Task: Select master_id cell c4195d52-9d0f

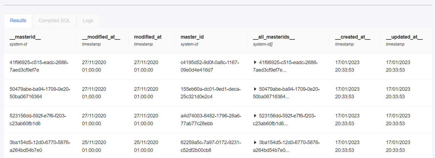Action: pyautogui.click(x=210, y=66)
